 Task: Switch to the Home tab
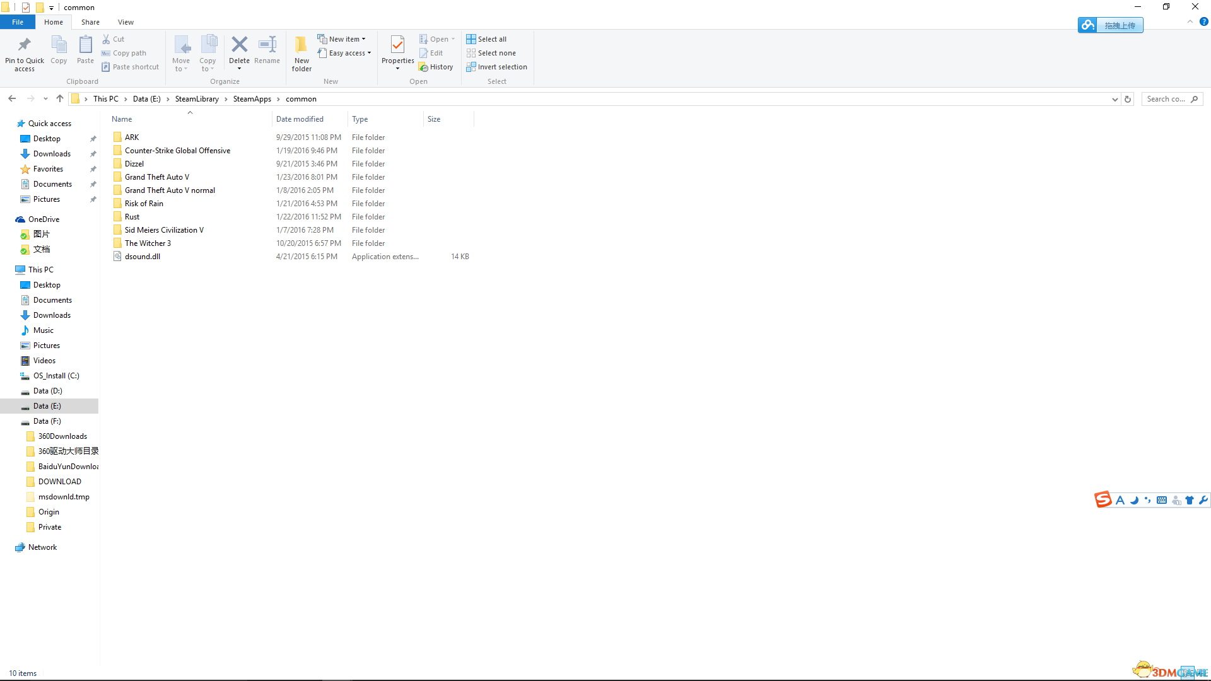coord(54,22)
